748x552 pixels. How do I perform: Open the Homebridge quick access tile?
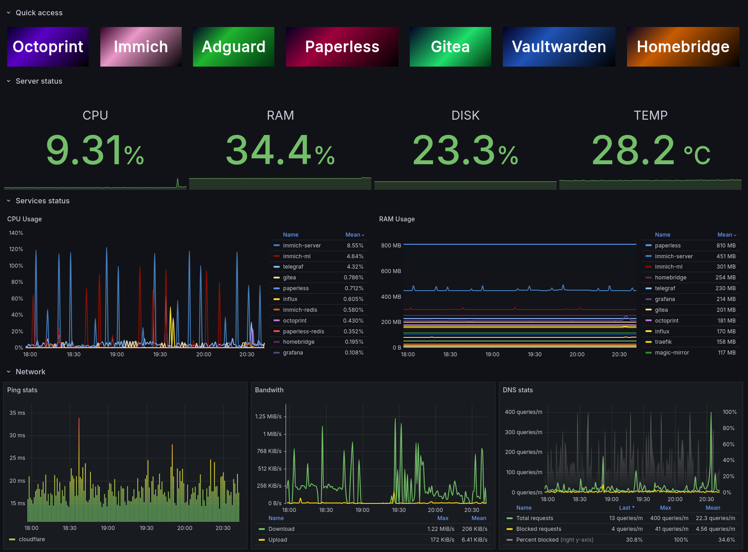click(x=683, y=47)
